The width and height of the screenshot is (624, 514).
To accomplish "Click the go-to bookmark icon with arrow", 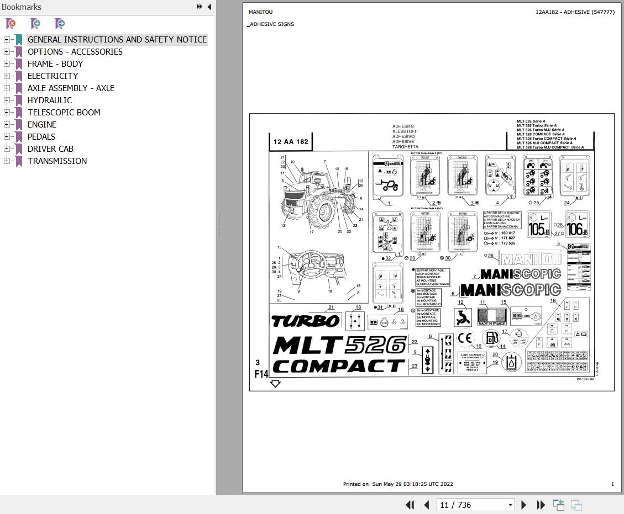I will 60,24.
